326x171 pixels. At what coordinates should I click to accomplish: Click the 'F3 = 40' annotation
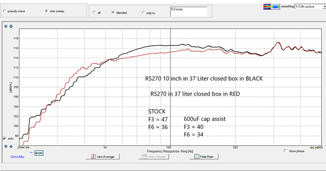pyautogui.click(x=194, y=127)
